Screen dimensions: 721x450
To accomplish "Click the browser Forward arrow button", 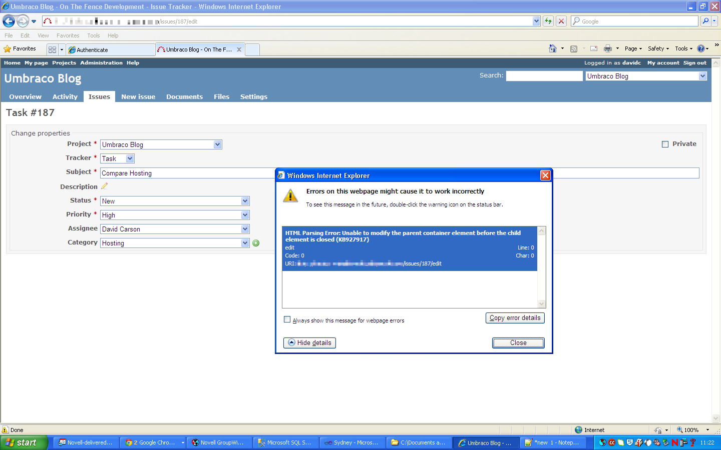I will 23,21.
